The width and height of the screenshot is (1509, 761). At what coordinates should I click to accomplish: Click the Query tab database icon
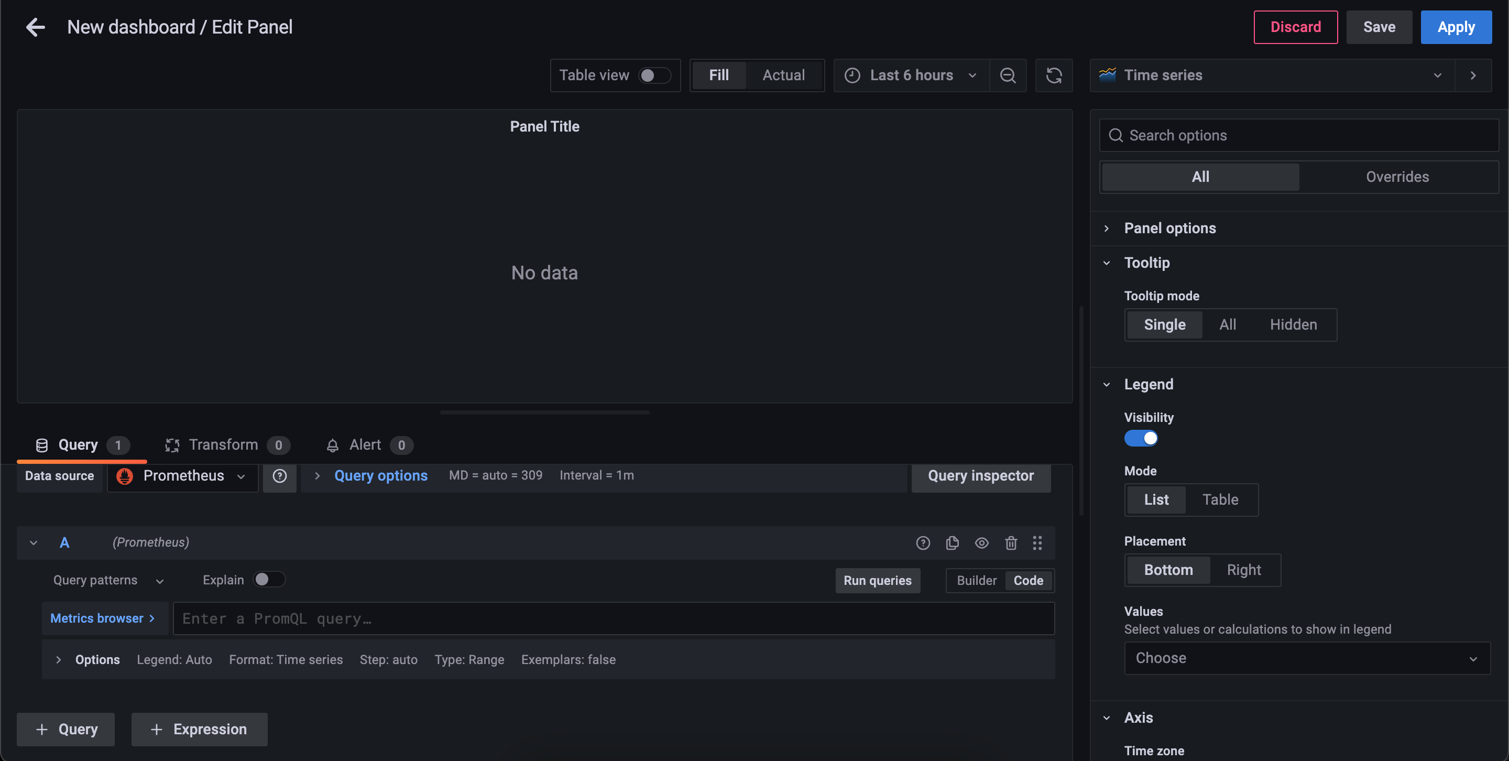pos(41,445)
